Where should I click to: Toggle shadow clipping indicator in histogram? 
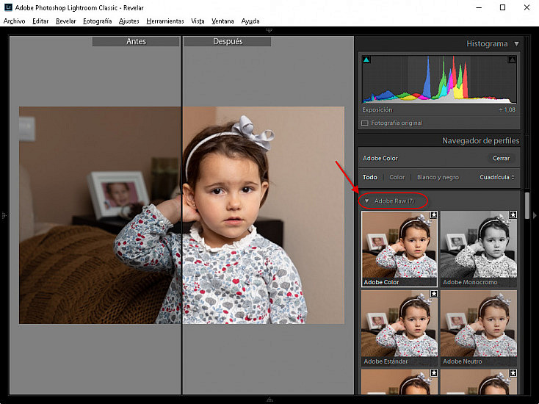pyautogui.click(x=366, y=59)
